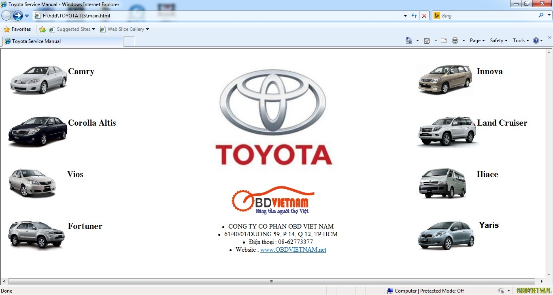
Task: Open the Tools menu
Action: tap(521, 41)
